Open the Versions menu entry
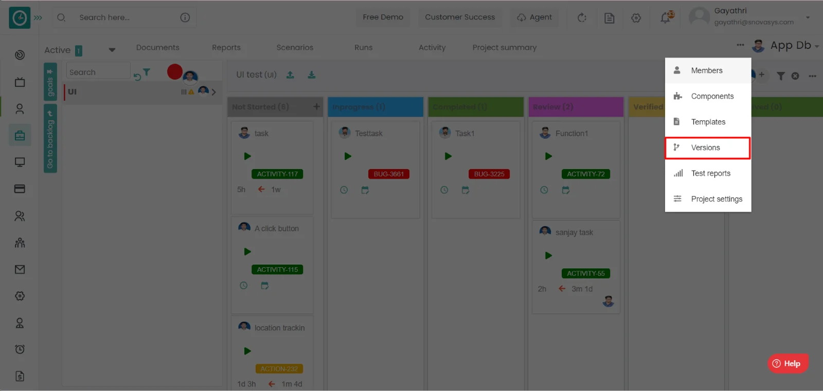The width and height of the screenshot is (823, 391). (708, 148)
